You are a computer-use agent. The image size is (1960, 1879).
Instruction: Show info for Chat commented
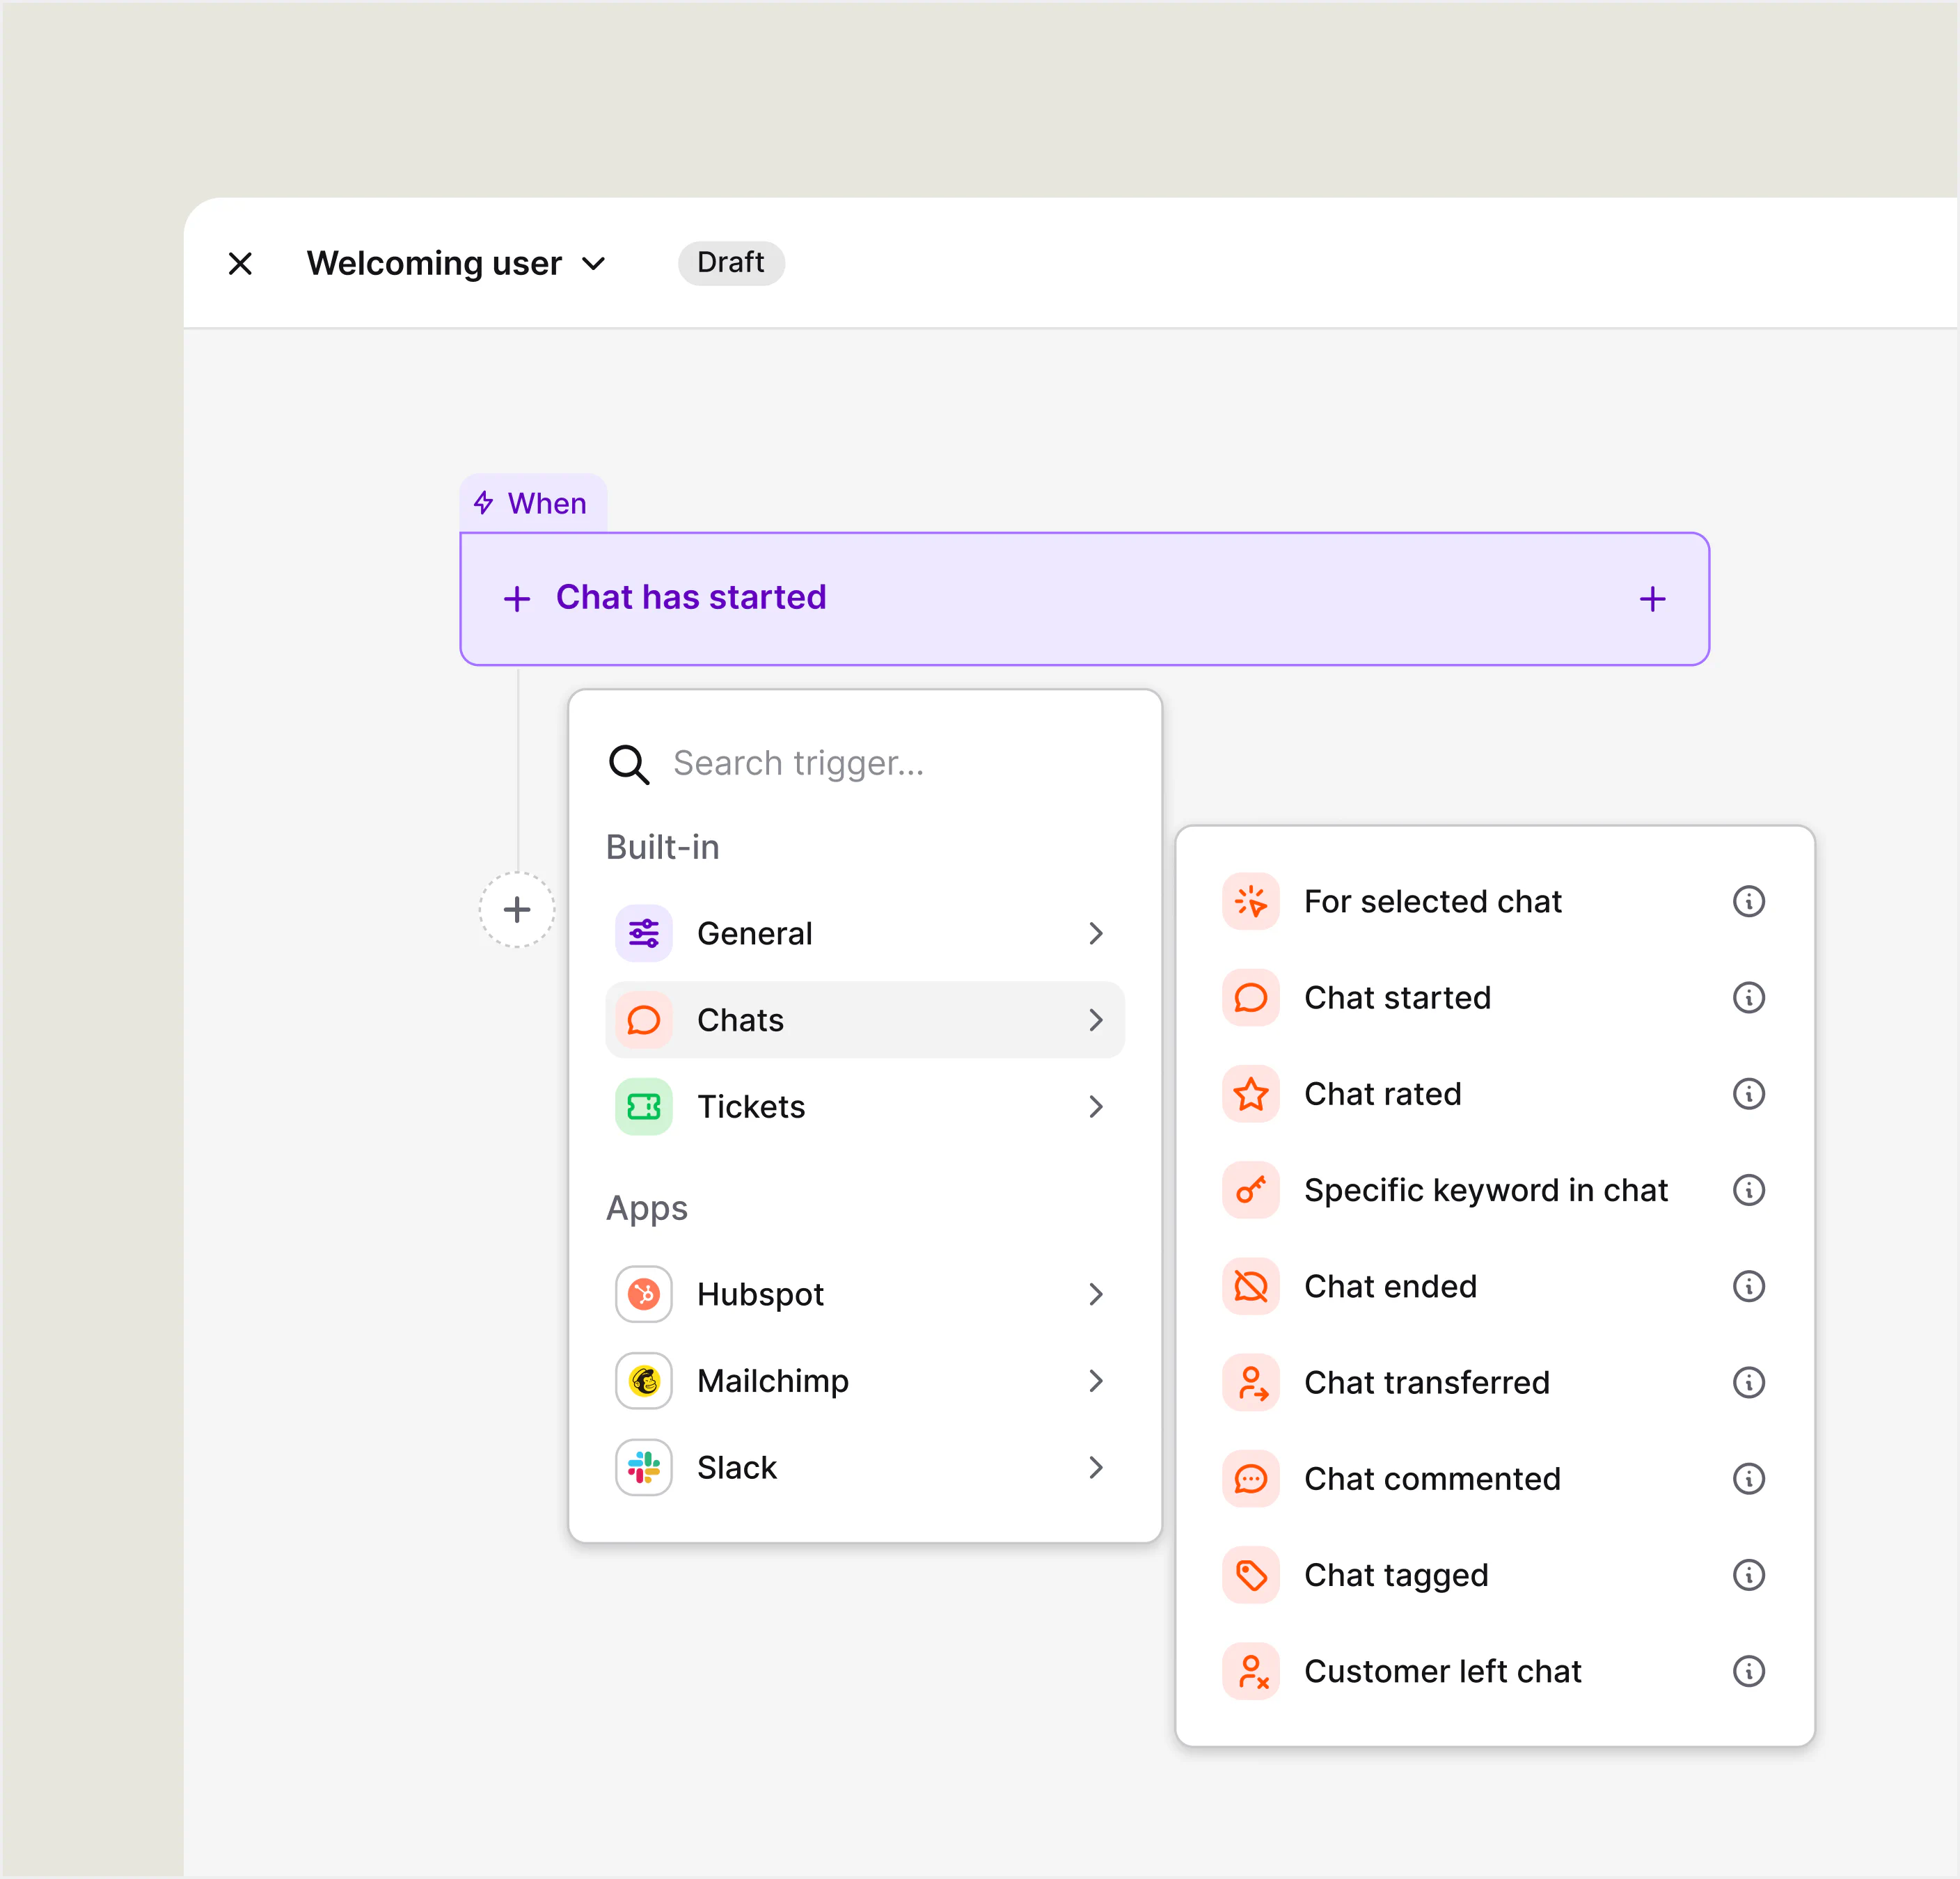pos(1748,1479)
